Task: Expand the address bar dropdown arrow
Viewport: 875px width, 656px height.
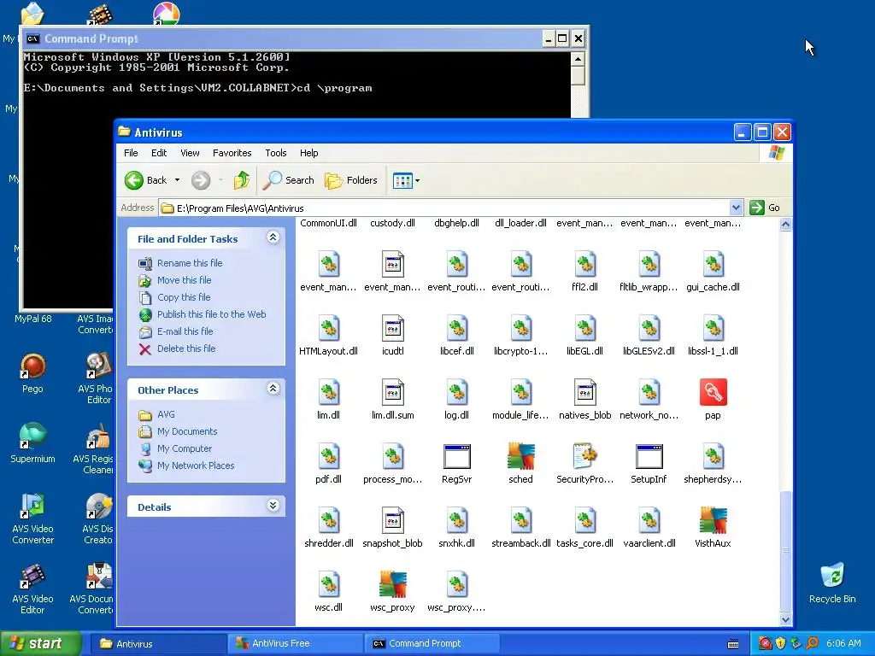Action: [x=736, y=208]
